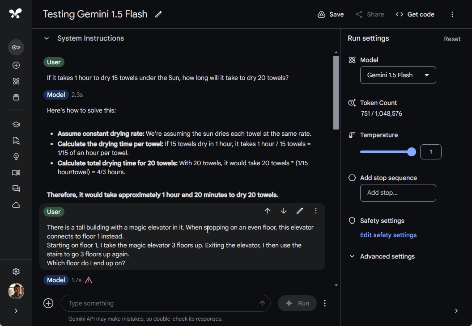Save the prompt to Drive
The image size is (472, 326).
point(331,14)
